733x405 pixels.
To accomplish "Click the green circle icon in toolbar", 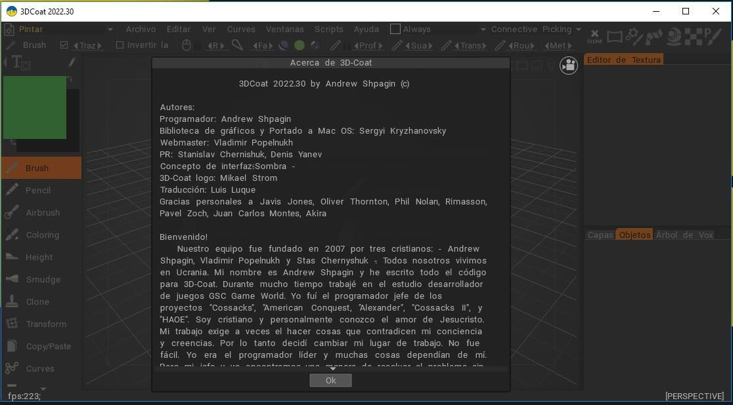I will click(x=300, y=45).
